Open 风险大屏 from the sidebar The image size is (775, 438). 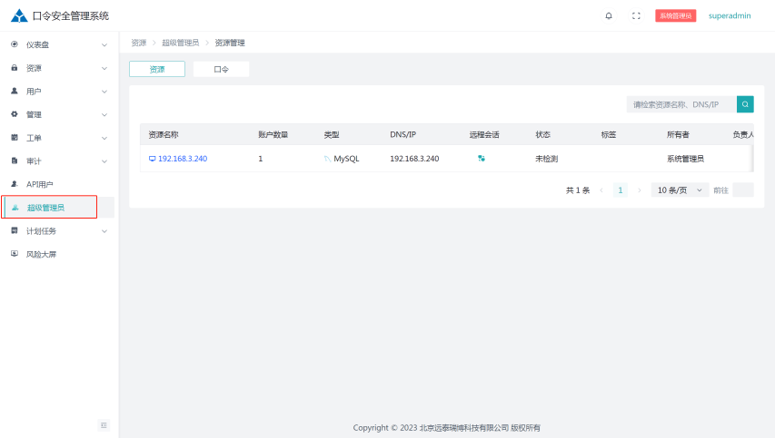(41, 255)
